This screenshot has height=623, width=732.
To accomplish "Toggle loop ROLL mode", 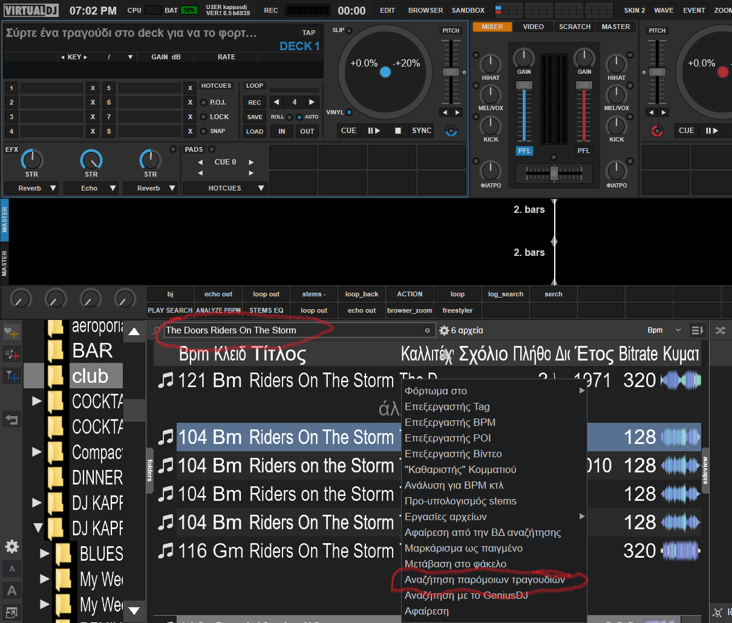I will coord(290,117).
